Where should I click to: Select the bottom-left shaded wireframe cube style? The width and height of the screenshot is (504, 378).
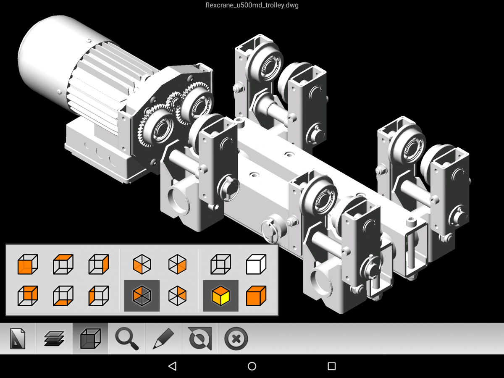point(28,296)
